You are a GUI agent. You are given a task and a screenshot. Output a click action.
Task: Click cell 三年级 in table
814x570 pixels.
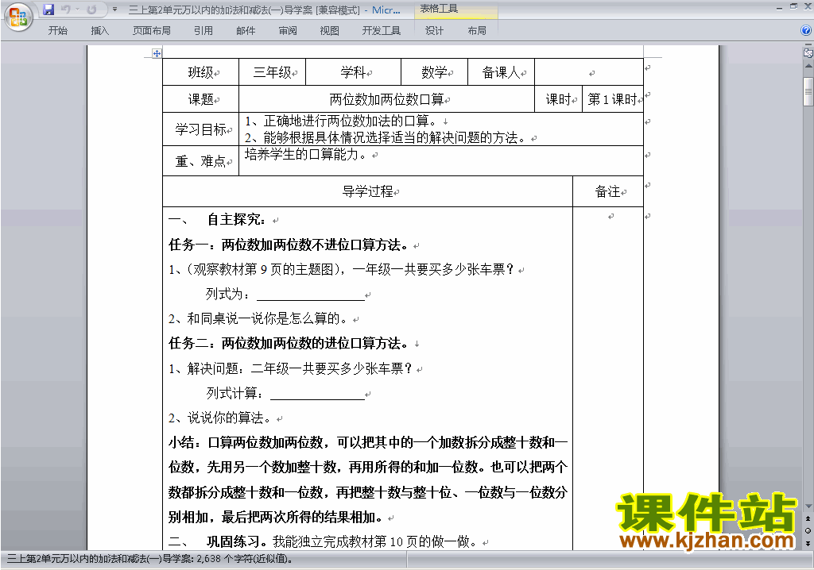(273, 72)
